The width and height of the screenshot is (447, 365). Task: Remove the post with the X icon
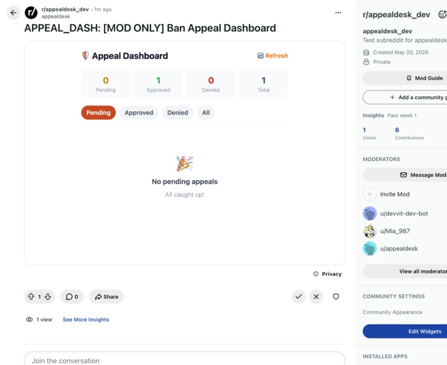[316, 297]
